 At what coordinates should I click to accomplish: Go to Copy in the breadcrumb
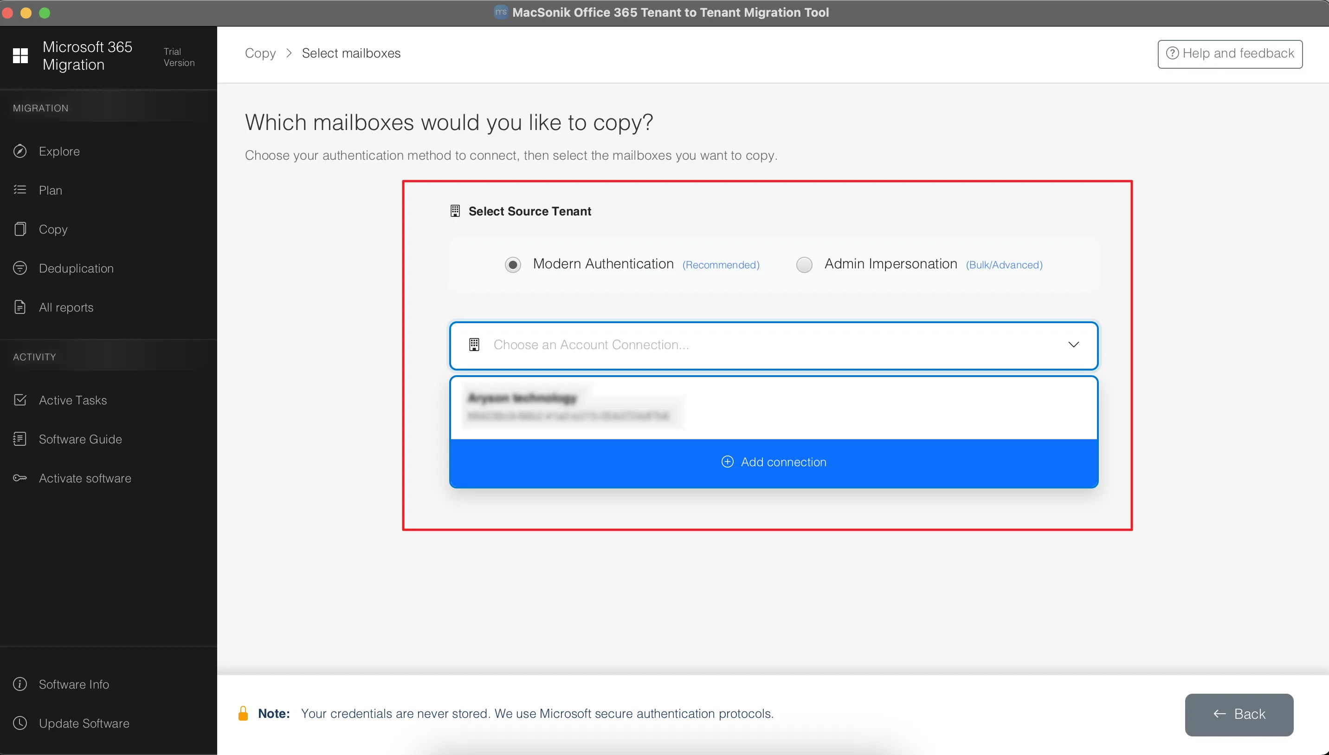click(260, 53)
